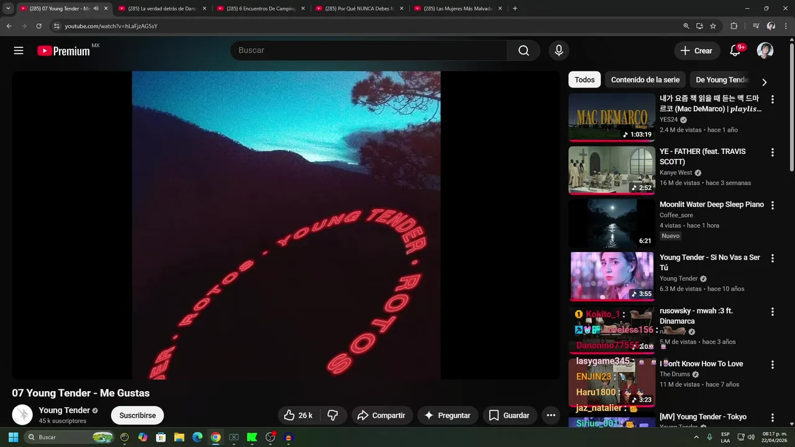The image size is (795, 447).
Task: Click the Buscar search field
Action: click(x=369, y=51)
